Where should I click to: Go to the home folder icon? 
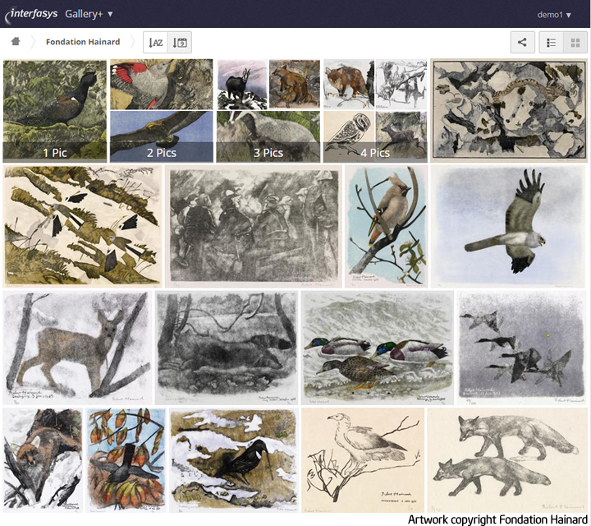(16, 41)
